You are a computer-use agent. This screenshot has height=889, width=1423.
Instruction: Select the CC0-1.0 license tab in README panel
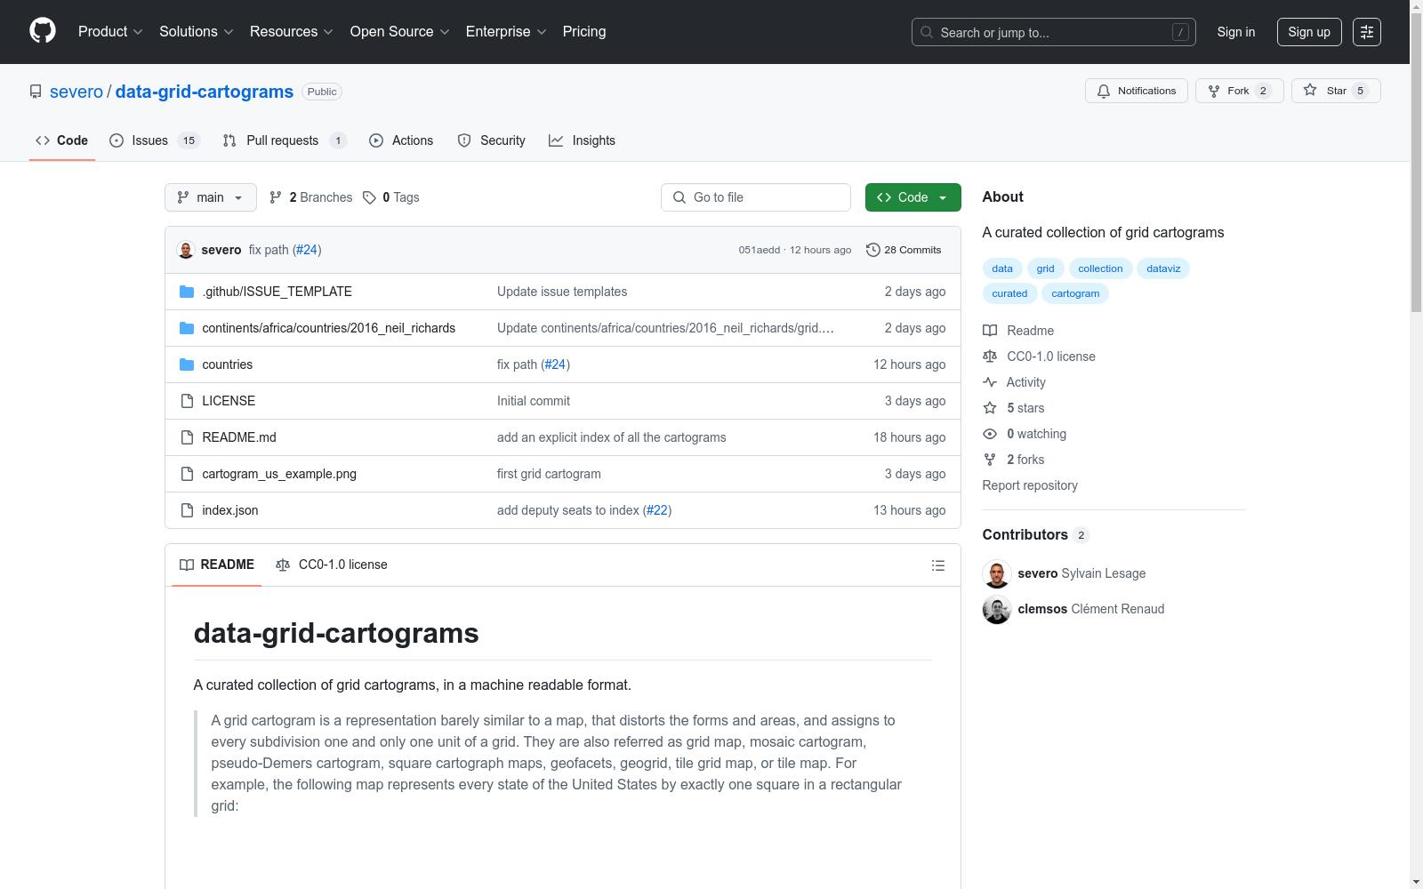point(332,565)
